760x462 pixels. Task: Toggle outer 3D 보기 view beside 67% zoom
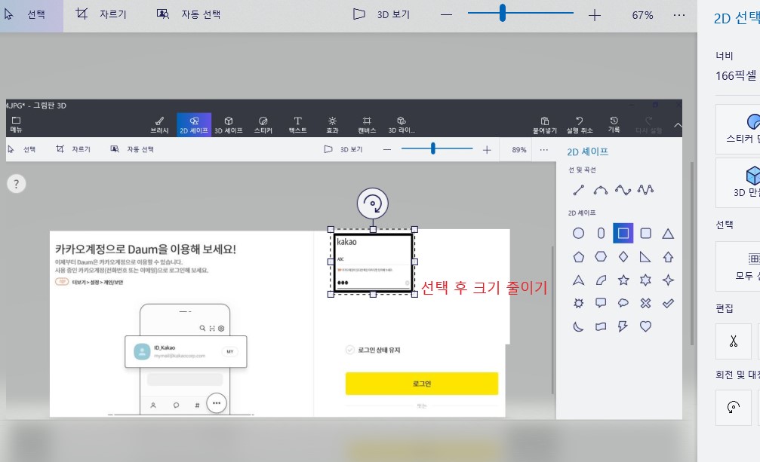coord(381,14)
